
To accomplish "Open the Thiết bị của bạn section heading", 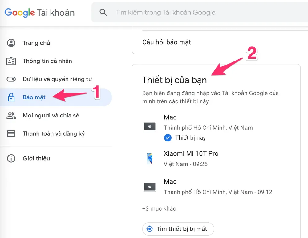I will [174, 80].
